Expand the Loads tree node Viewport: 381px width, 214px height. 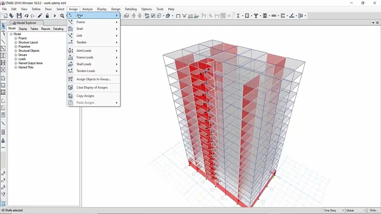coord(16,59)
